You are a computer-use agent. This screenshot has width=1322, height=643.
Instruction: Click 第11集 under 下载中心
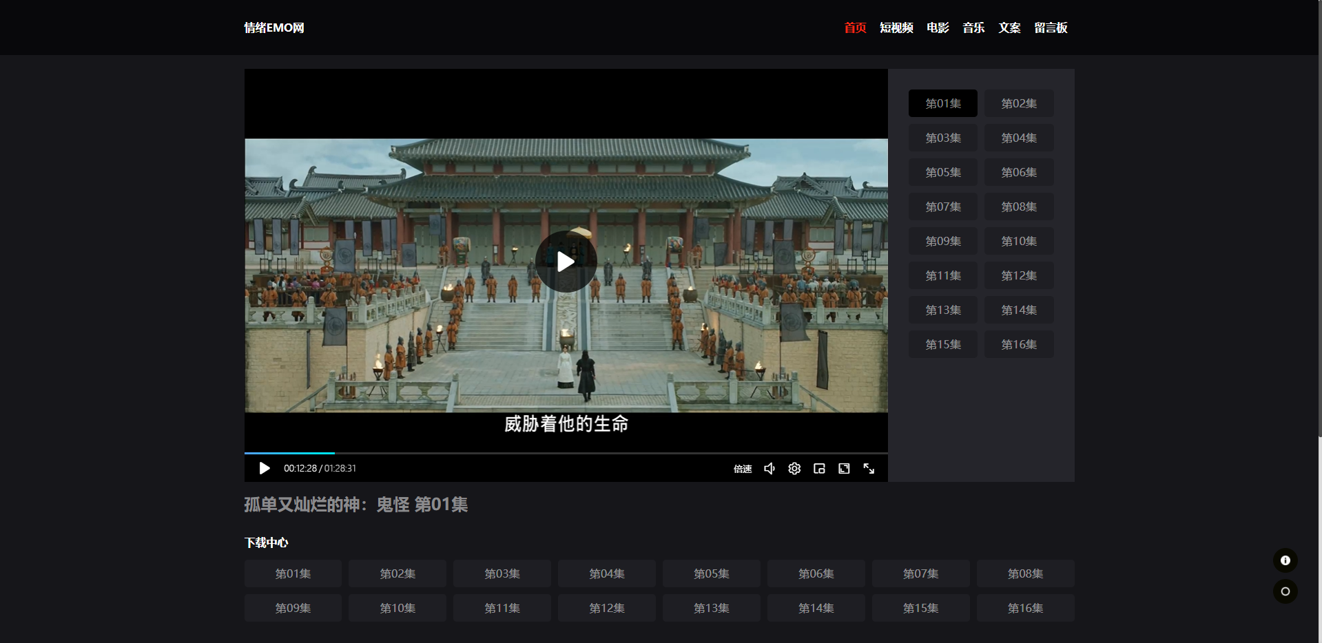(502, 608)
